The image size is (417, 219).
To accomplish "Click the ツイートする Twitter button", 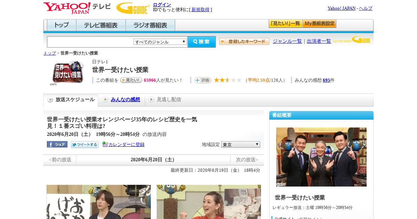I will coord(85,145).
